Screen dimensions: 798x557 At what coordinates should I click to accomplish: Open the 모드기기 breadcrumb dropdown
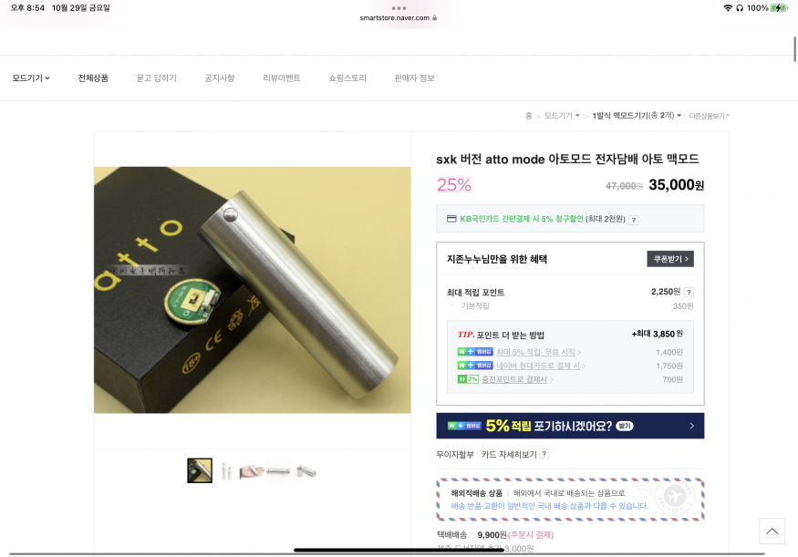(562, 116)
